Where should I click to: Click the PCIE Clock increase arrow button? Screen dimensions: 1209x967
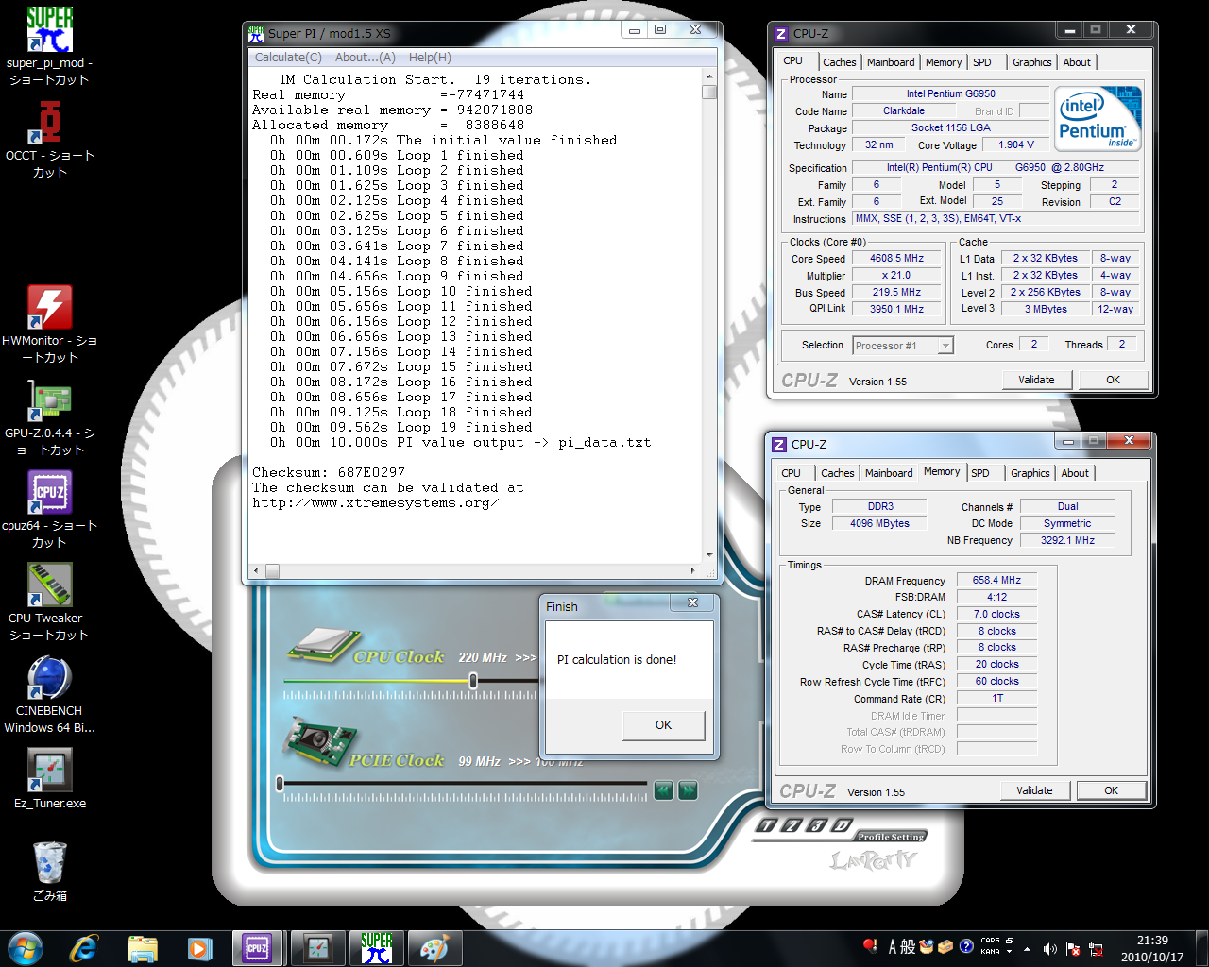click(688, 790)
